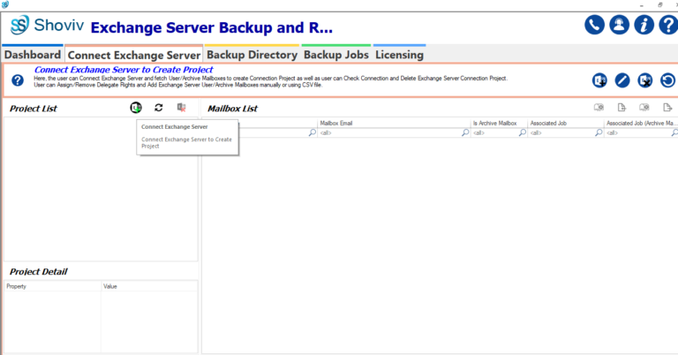Sort by the Mailbox Email column header
678x355 pixels.
pos(394,124)
